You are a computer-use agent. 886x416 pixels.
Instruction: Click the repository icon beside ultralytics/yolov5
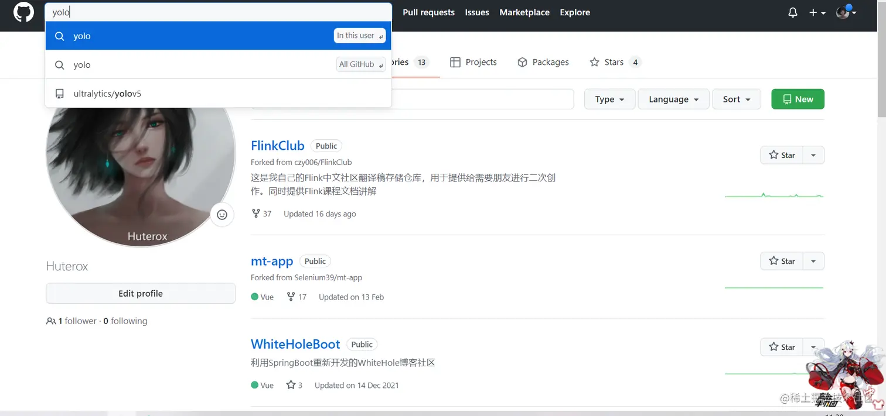click(59, 94)
